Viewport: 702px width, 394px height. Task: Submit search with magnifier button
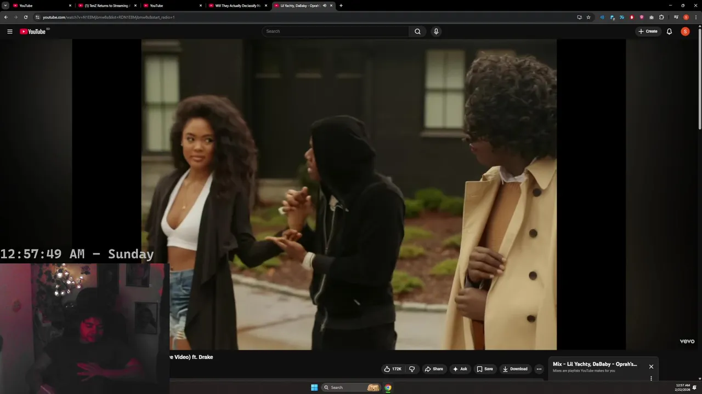coord(417,31)
